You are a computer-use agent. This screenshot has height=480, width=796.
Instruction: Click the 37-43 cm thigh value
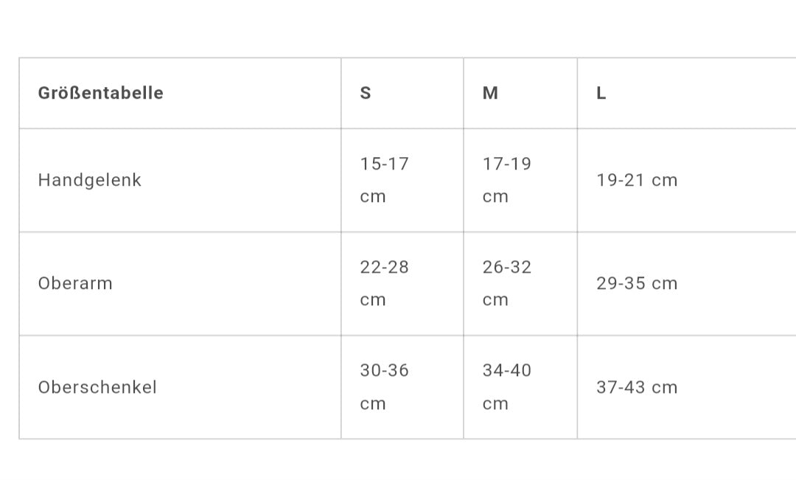[x=637, y=387]
